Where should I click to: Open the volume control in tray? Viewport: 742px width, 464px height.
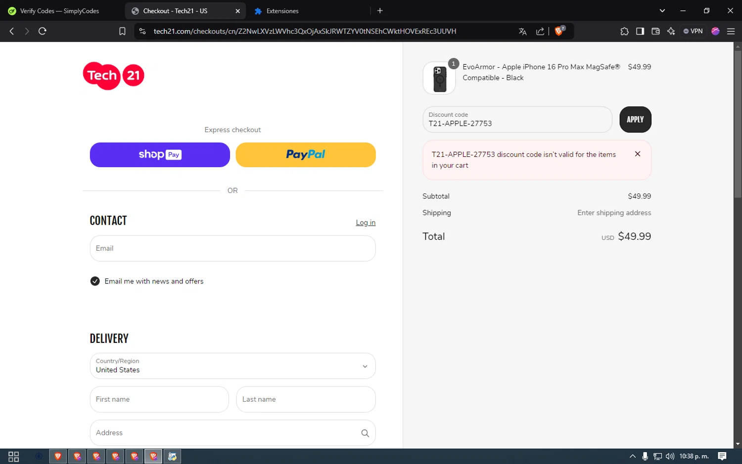click(670, 456)
